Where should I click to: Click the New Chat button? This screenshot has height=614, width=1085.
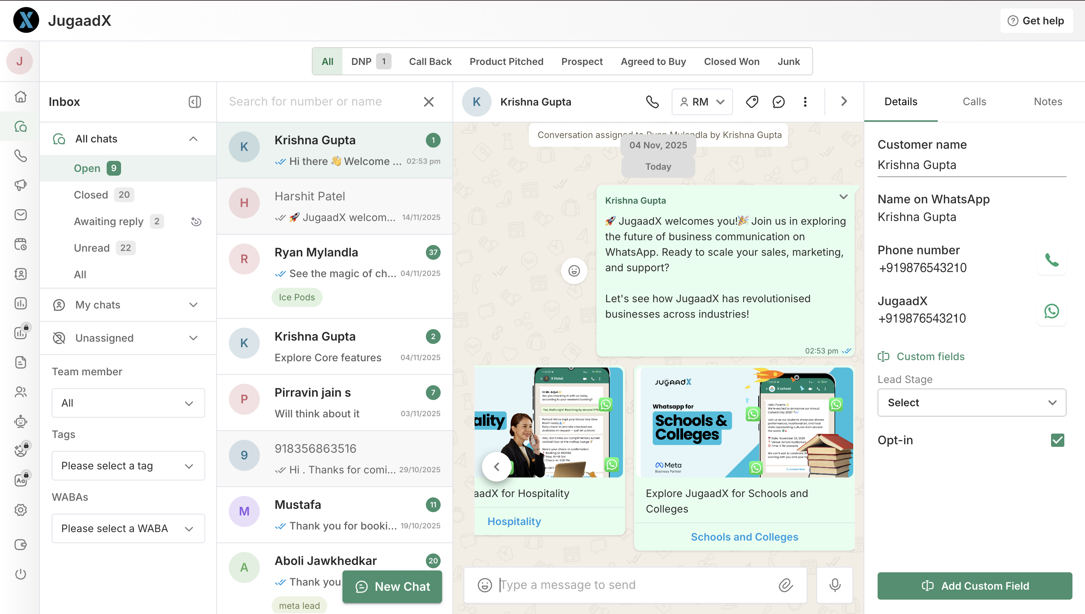(x=392, y=587)
